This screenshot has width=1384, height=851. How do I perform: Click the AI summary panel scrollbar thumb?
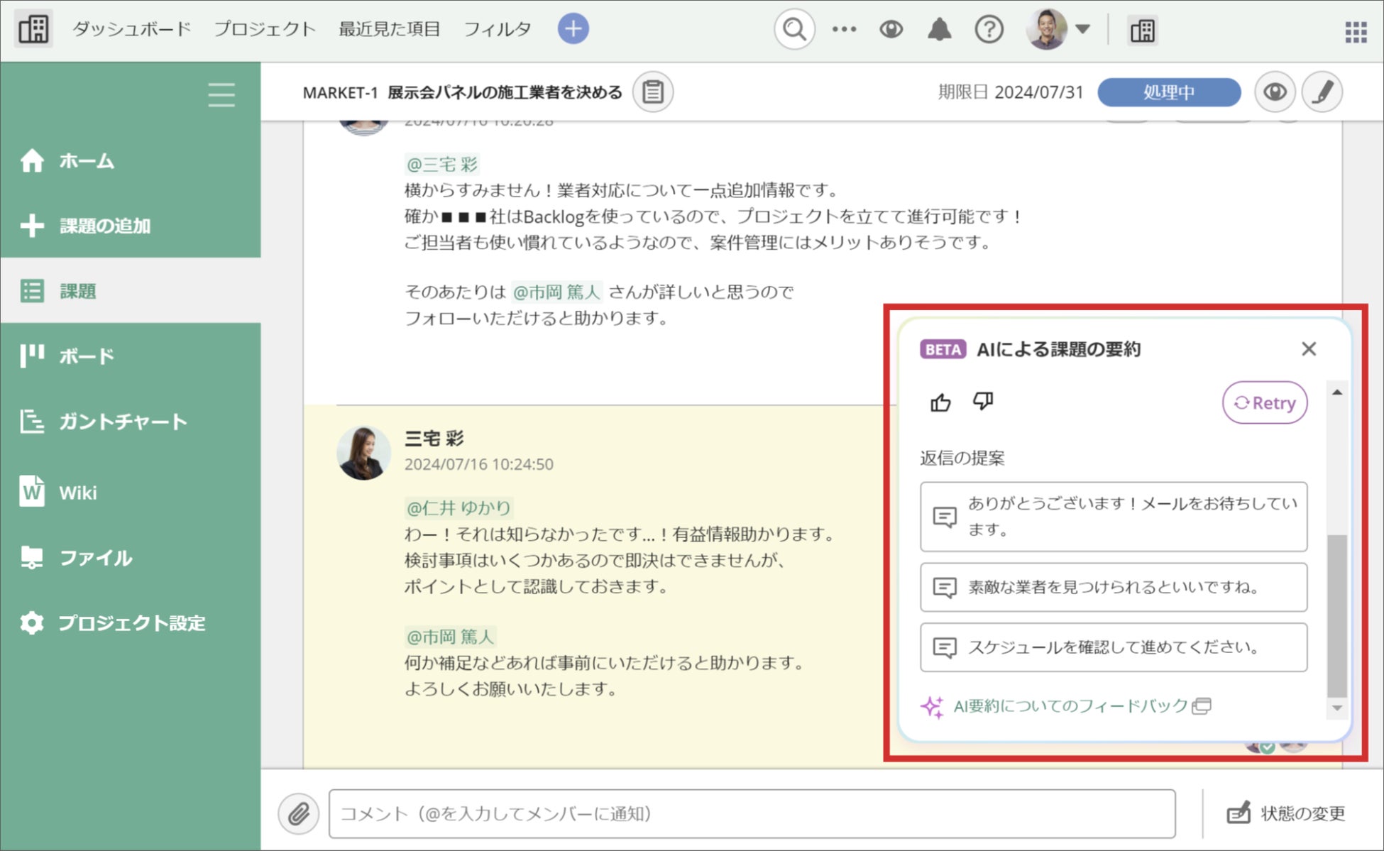point(1336,615)
